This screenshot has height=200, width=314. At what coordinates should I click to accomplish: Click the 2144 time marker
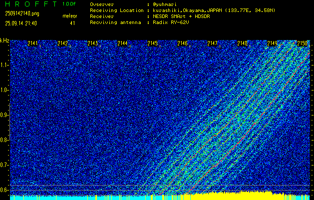122,43
